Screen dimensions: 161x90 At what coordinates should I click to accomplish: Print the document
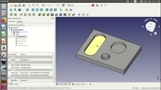[24, 5]
